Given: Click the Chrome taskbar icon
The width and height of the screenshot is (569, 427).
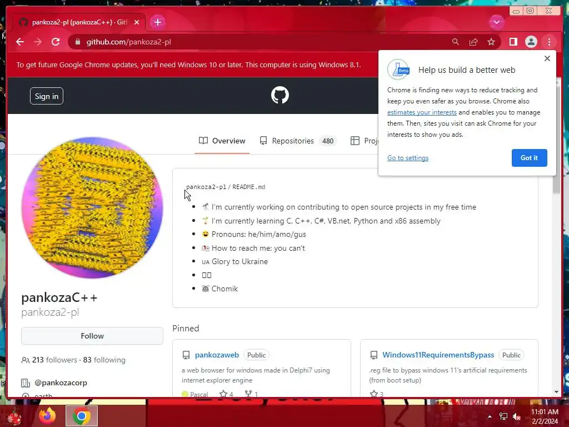Looking at the screenshot, I should pos(82,416).
